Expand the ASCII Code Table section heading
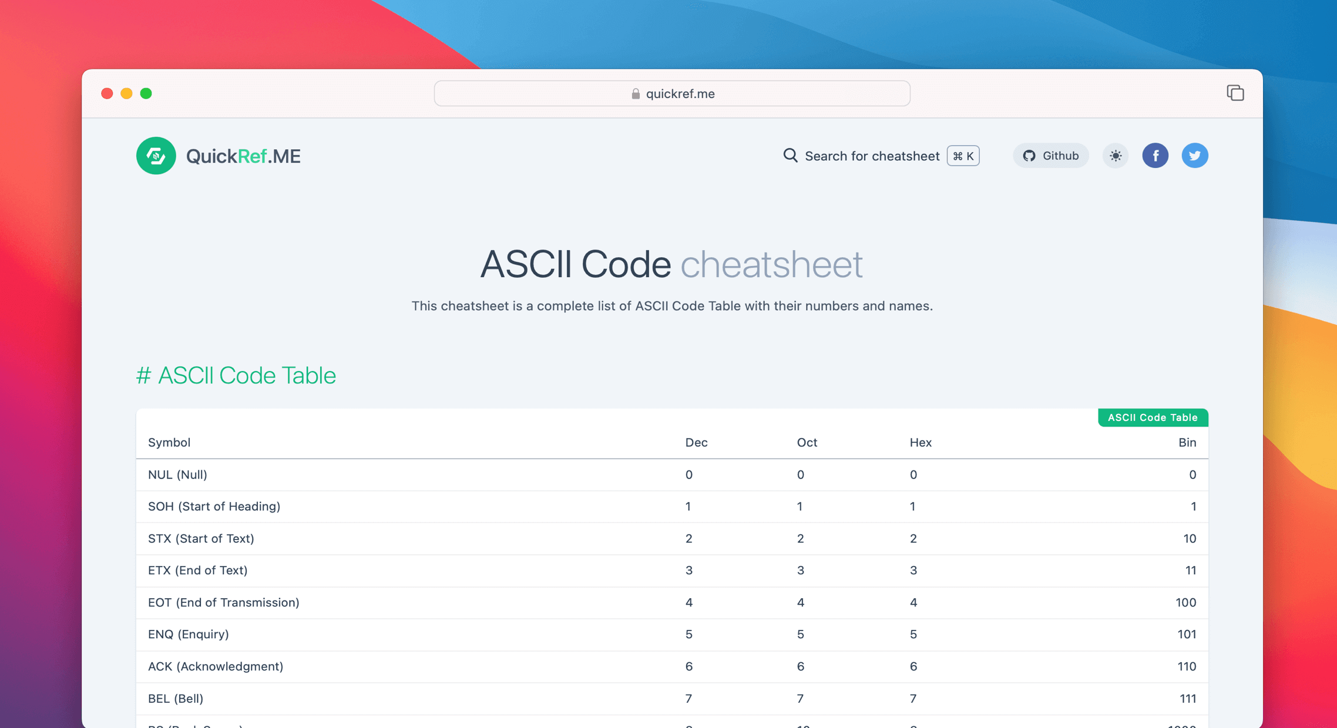 coord(236,375)
